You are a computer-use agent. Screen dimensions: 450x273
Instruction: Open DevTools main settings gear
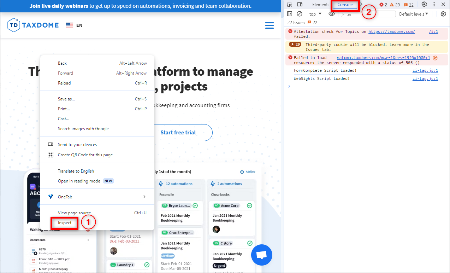[x=424, y=5]
